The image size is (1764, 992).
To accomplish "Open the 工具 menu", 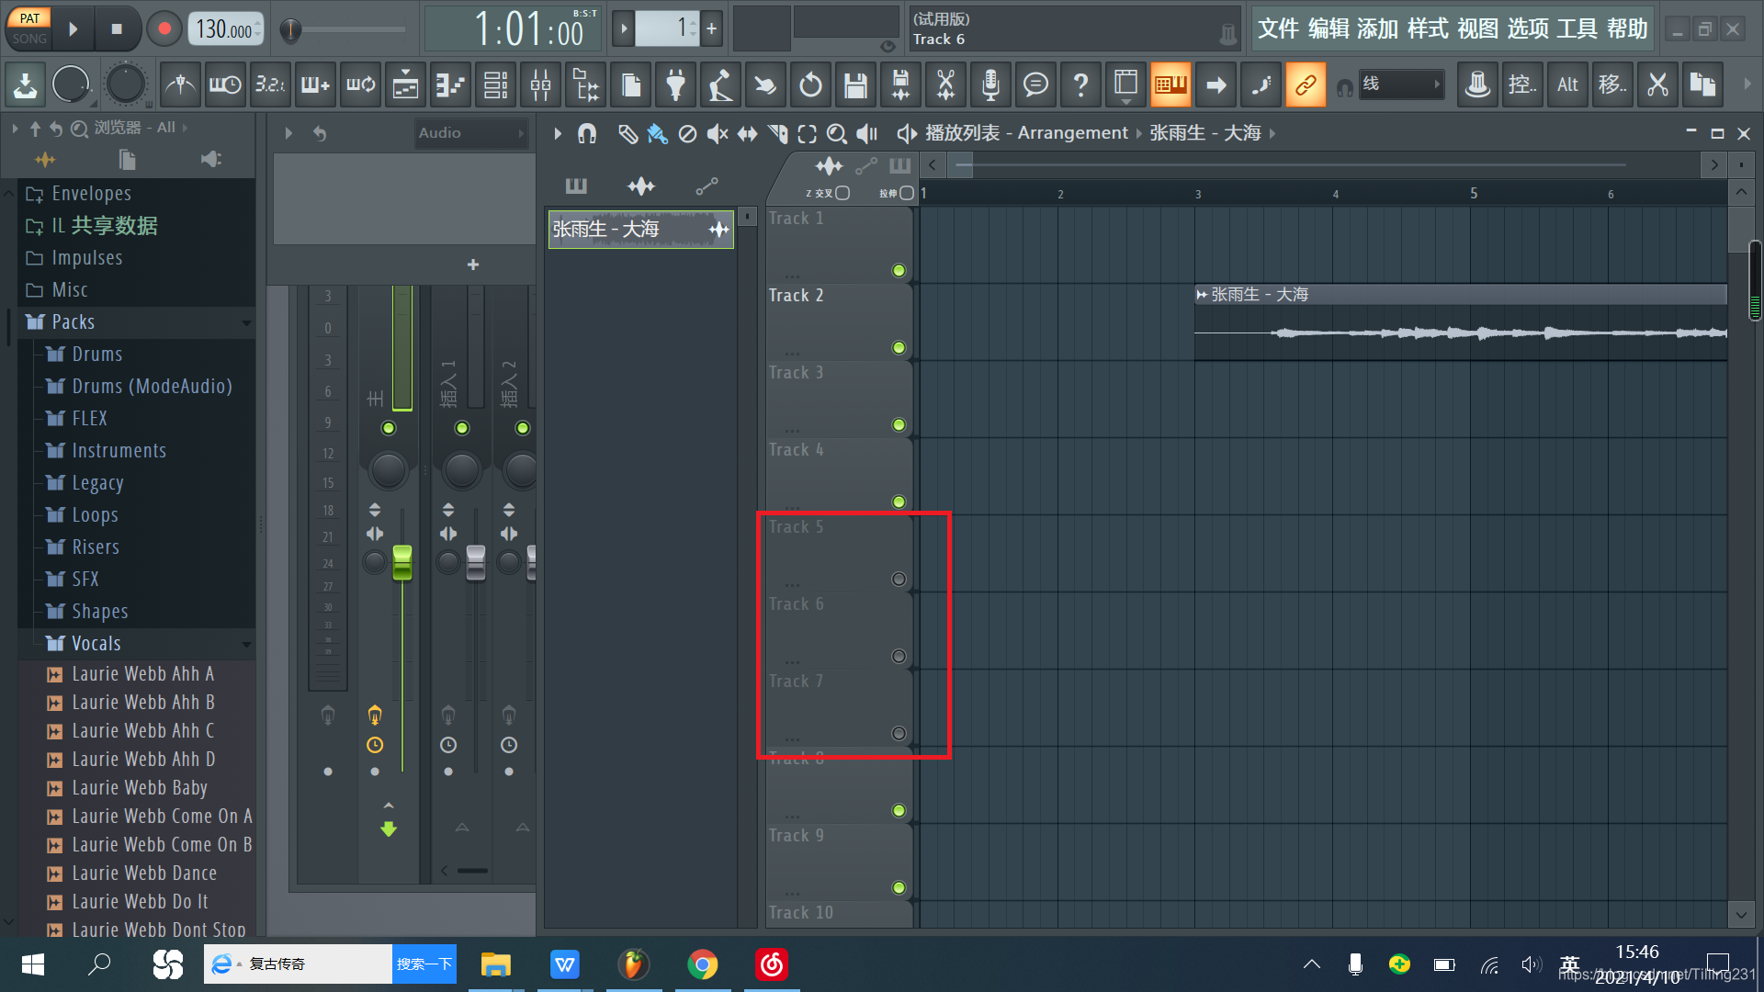I will tap(1577, 29).
